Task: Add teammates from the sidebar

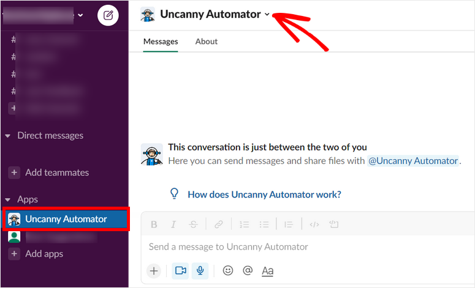Action: (x=57, y=172)
